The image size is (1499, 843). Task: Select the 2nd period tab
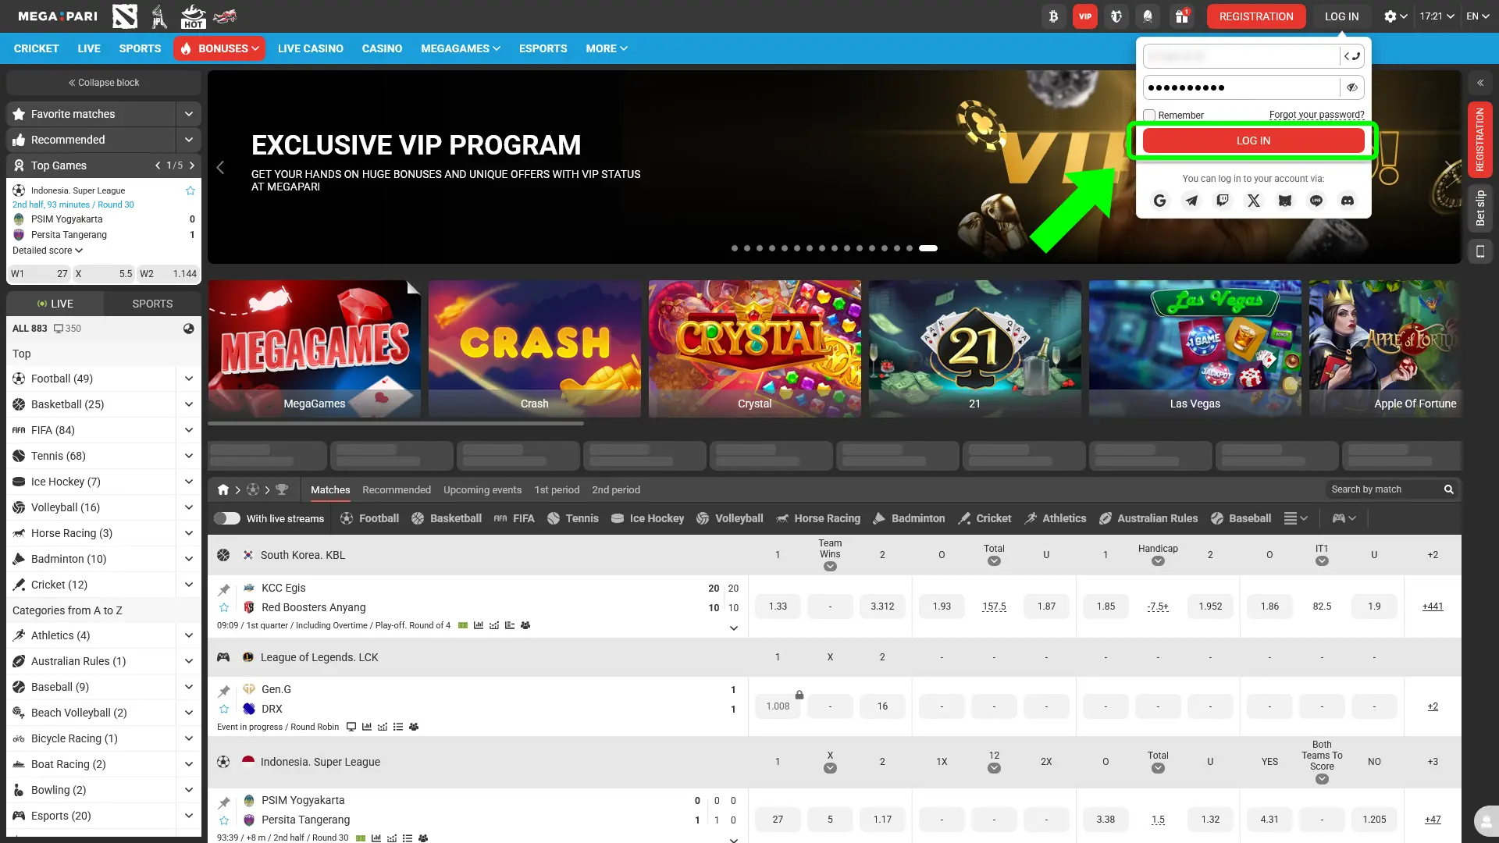(616, 490)
